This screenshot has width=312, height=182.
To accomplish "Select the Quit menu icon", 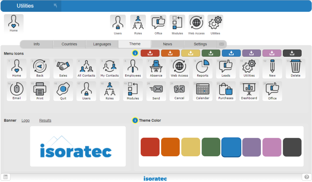I will pyautogui.click(x=63, y=91).
